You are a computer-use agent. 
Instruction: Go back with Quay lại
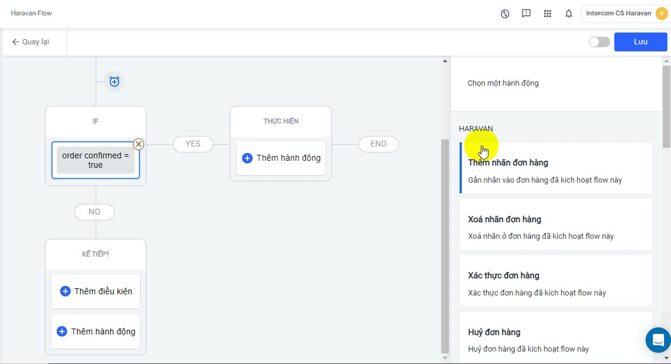click(31, 42)
